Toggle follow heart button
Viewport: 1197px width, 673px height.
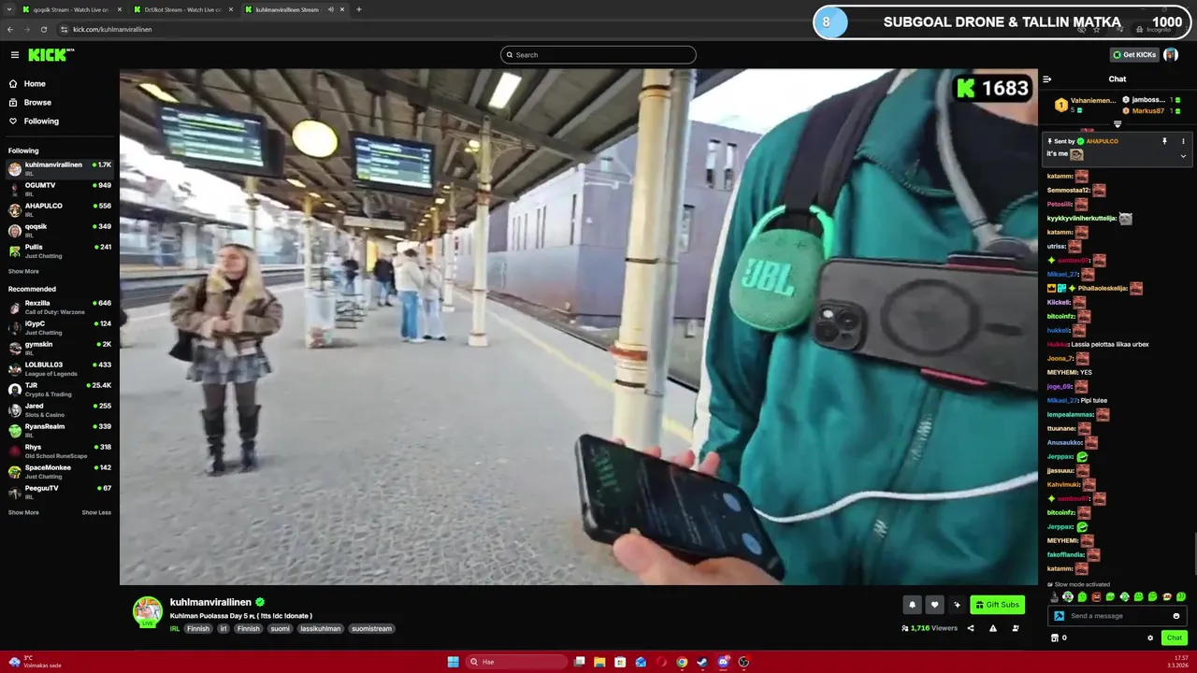[934, 605]
